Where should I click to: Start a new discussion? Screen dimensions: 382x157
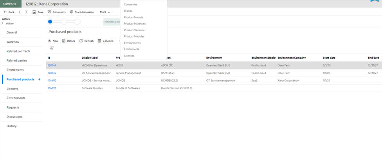tap(81, 12)
